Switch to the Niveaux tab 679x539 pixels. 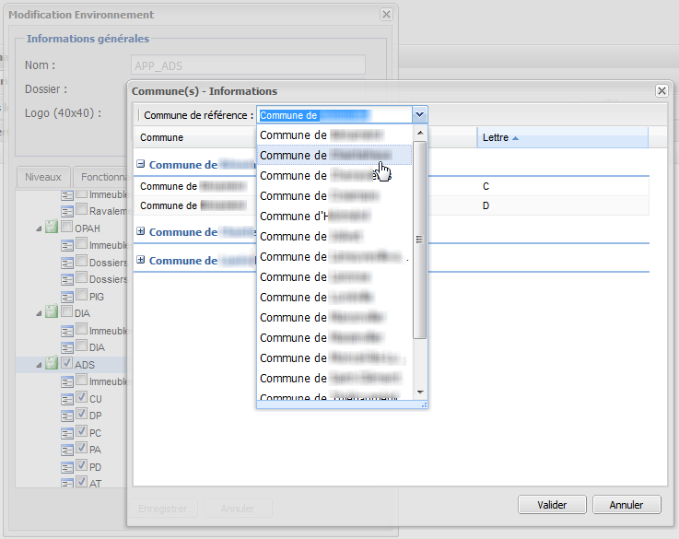(43, 177)
